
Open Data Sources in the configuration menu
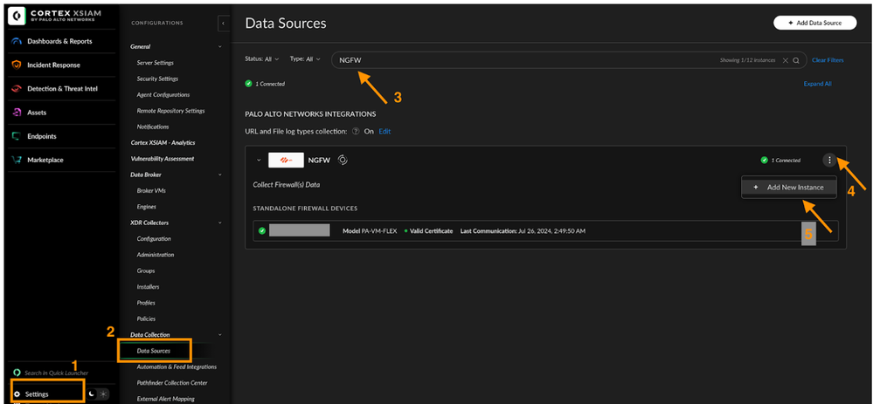click(153, 351)
